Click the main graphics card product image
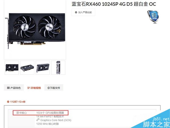The height and width of the screenshot is (128, 170). (35, 31)
